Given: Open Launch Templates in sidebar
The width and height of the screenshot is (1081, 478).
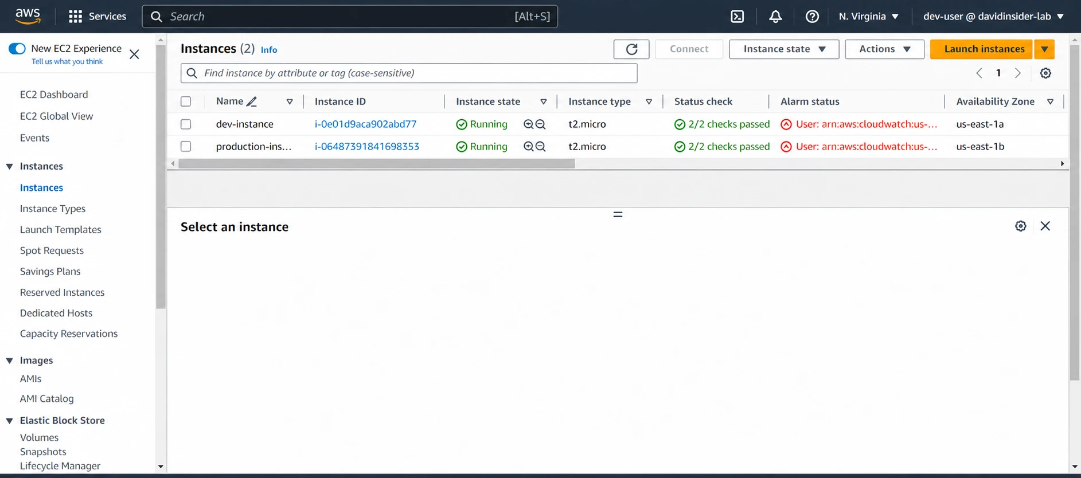Looking at the screenshot, I should pyautogui.click(x=61, y=230).
